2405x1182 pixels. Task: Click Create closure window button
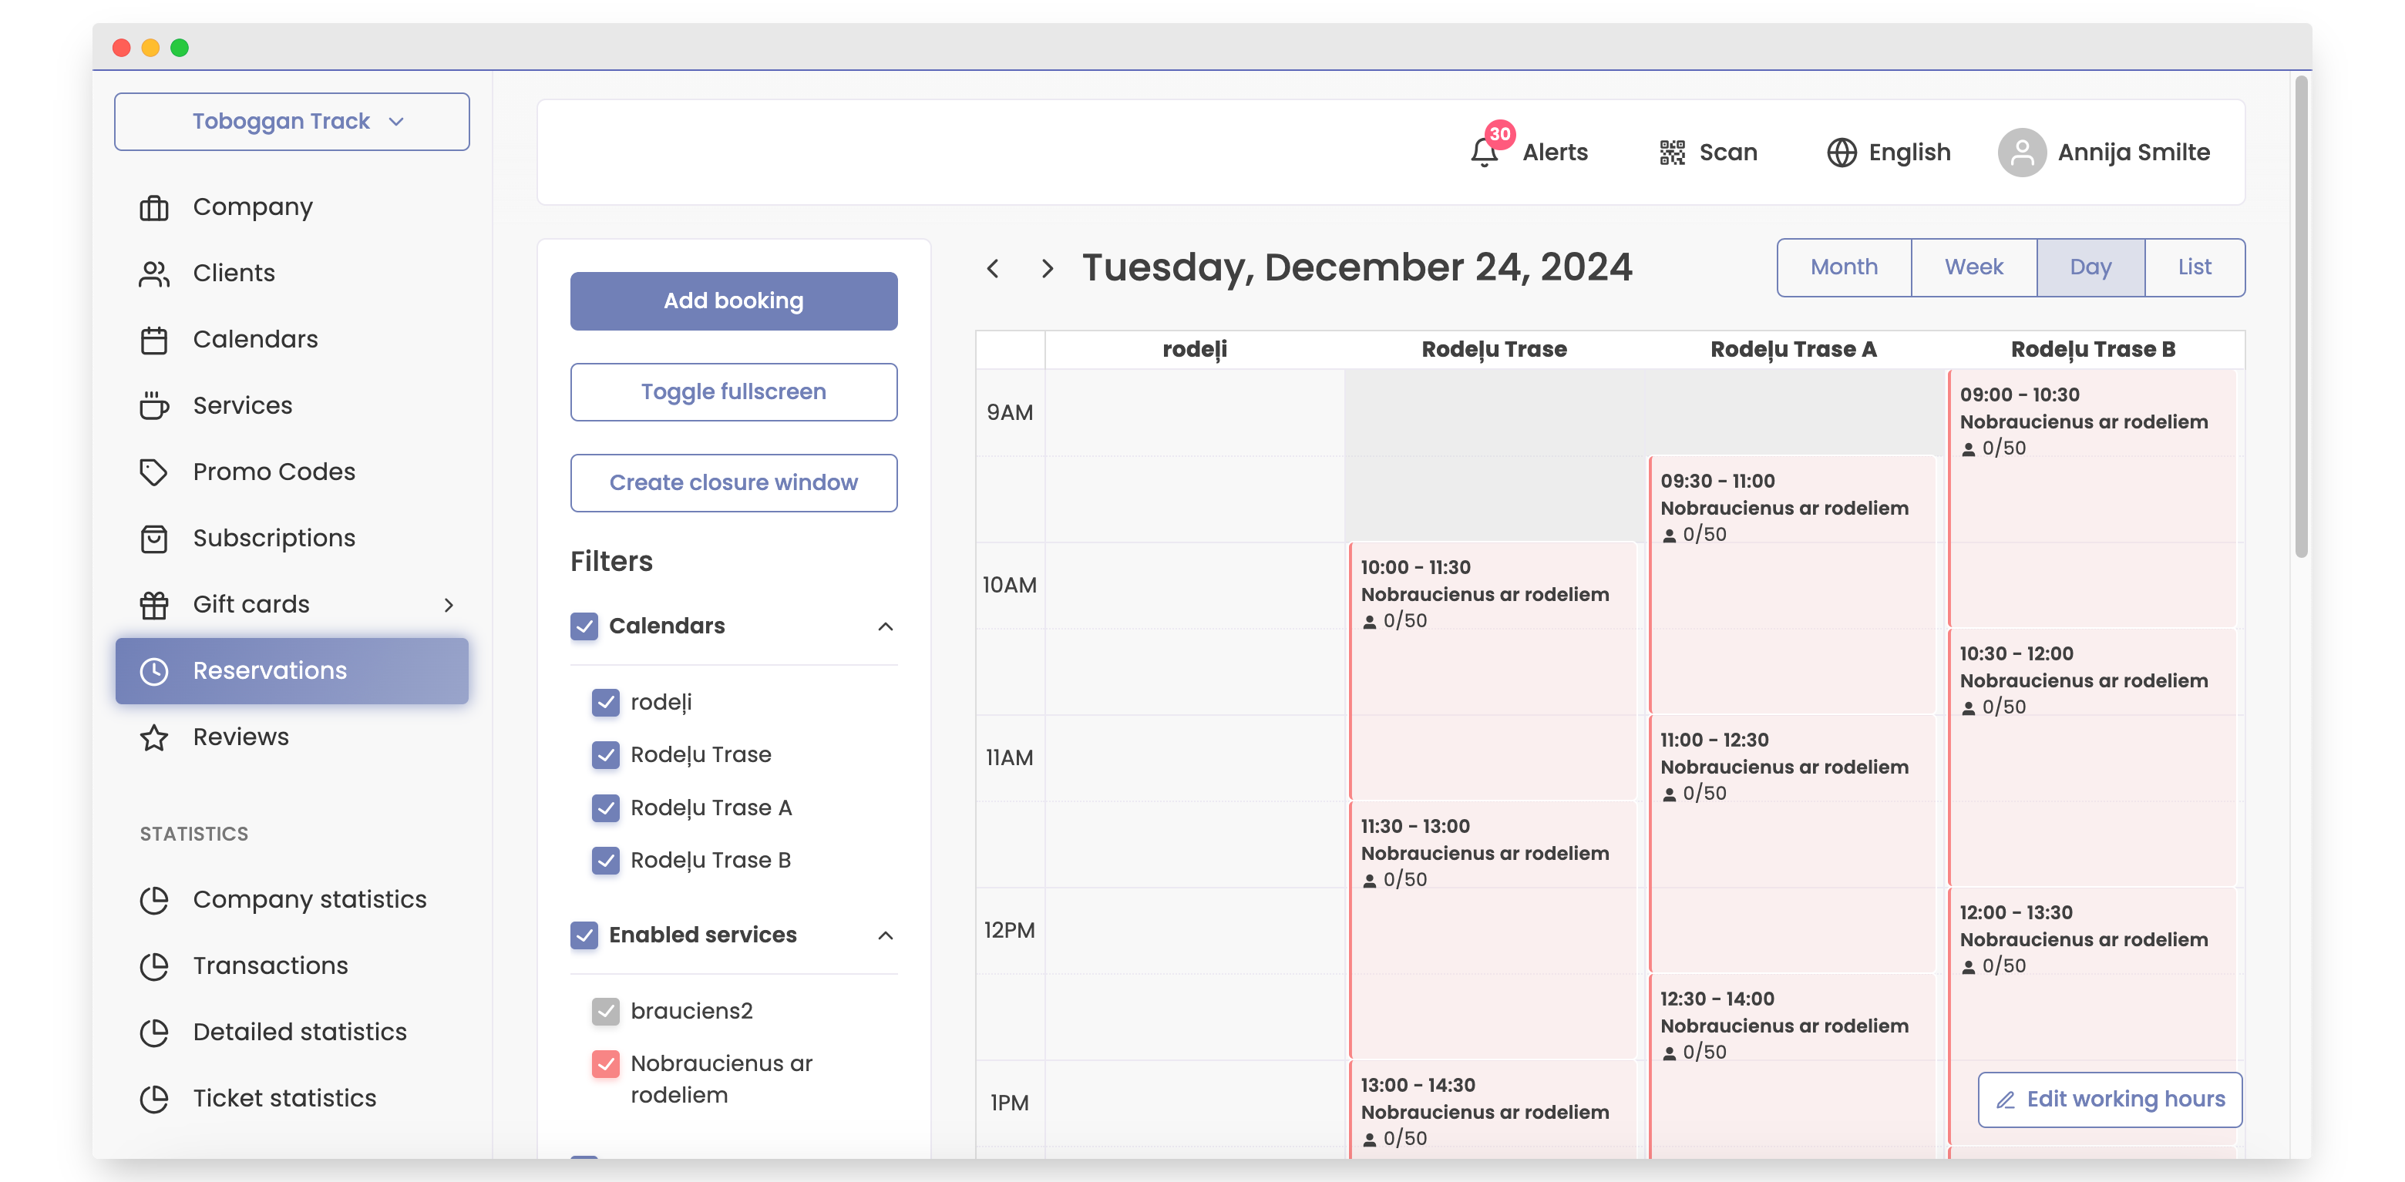[x=733, y=482]
